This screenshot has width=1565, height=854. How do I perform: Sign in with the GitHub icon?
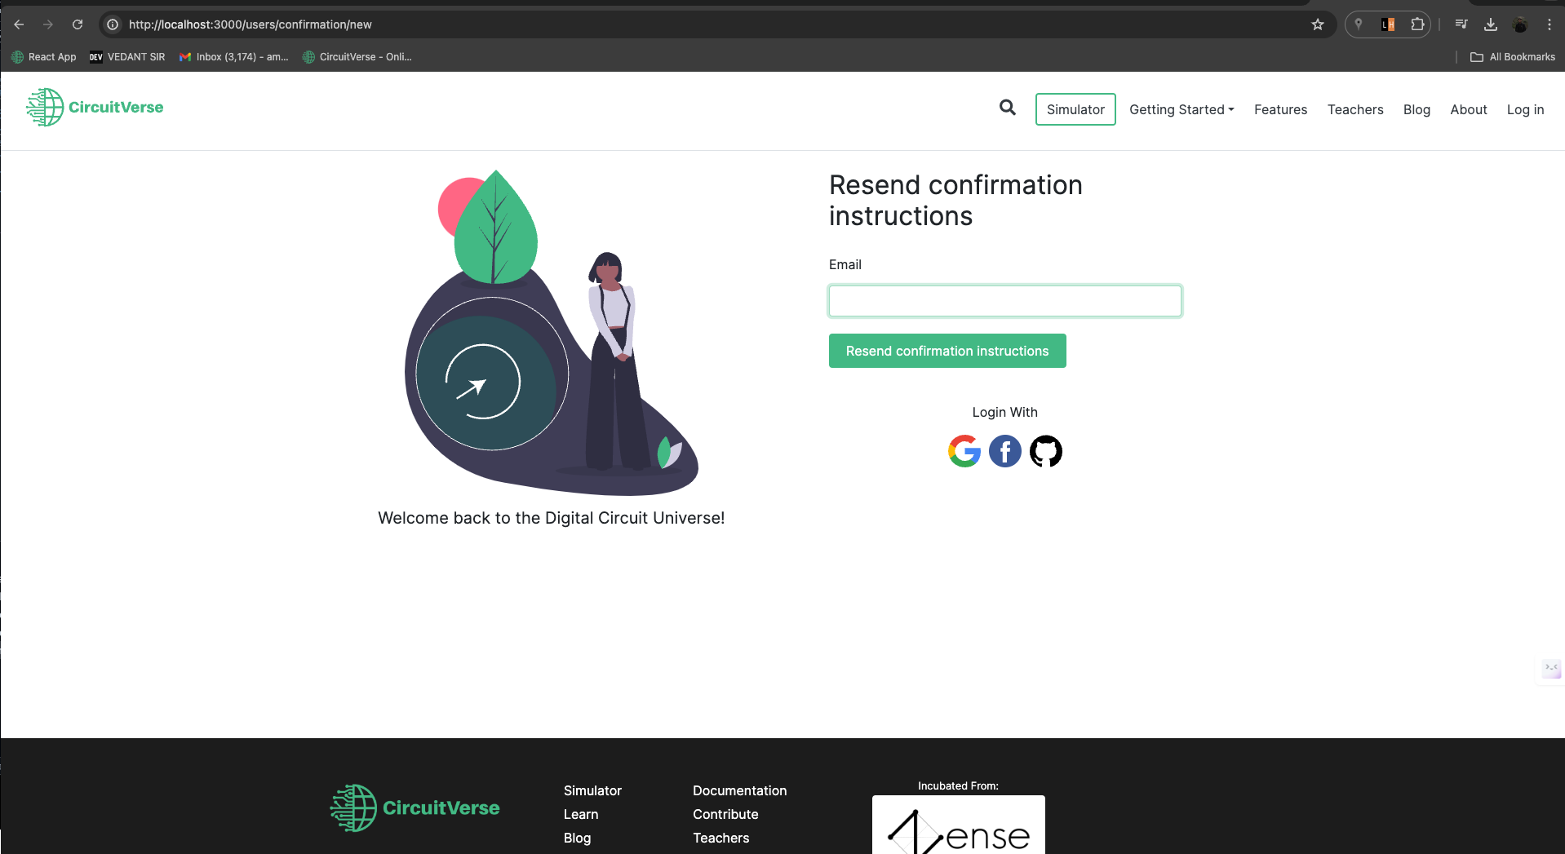click(x=1045, y=451)
